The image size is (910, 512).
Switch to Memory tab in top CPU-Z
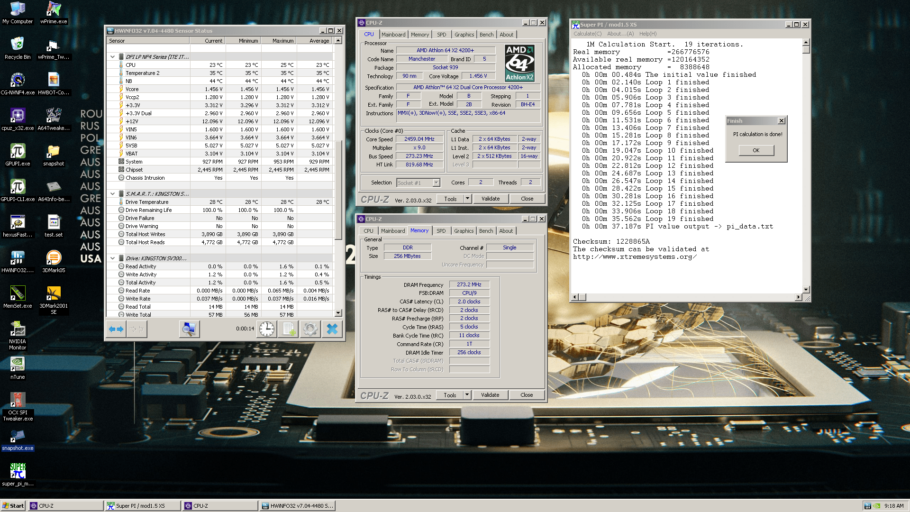[420, 35]
